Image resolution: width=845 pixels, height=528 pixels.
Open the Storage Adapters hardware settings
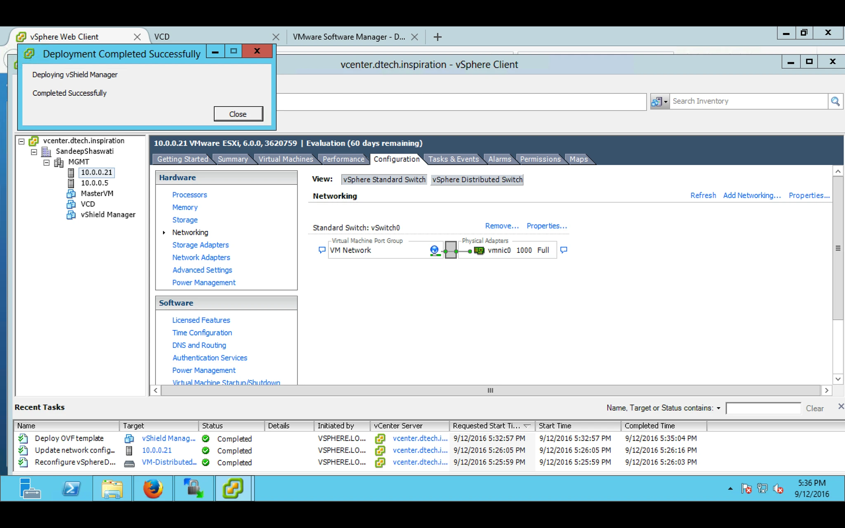pos(200,245)
